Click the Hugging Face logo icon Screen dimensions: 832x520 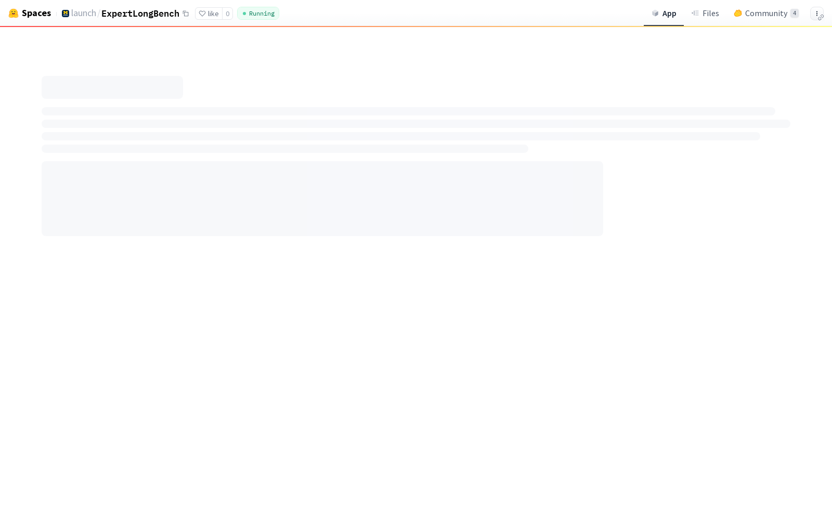[14, 14]
